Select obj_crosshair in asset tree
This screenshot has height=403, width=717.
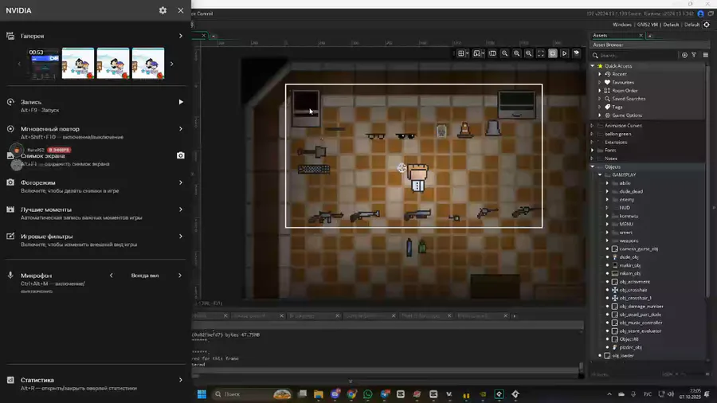(x=633, y=290)
